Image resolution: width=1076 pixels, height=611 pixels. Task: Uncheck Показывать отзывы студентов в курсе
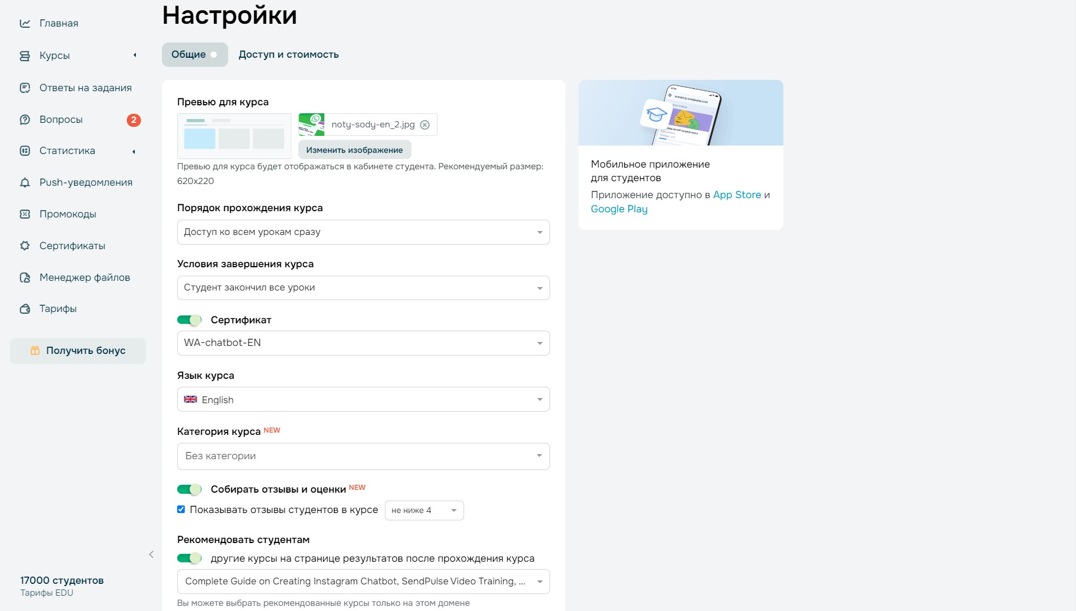(x=181, y=510)
